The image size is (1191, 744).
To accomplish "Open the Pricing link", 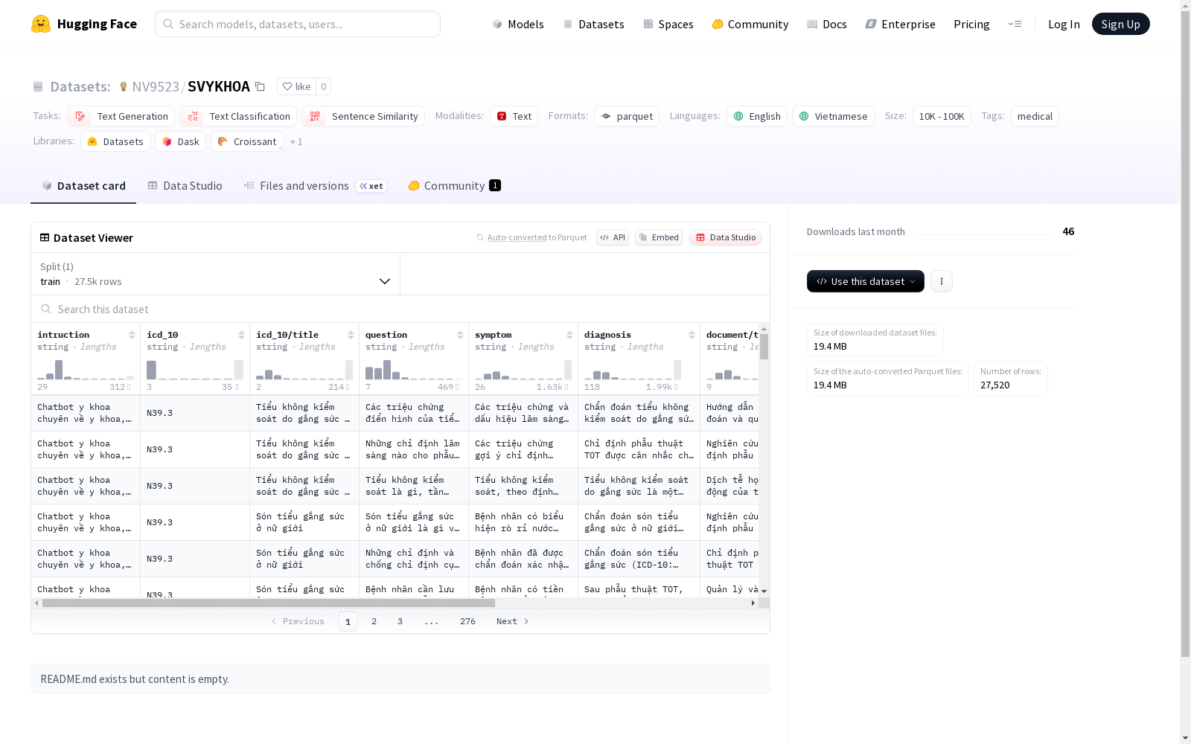I will (971, 24).
